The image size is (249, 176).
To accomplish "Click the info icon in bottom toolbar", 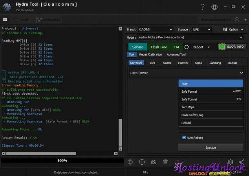I will pos(142,162).
